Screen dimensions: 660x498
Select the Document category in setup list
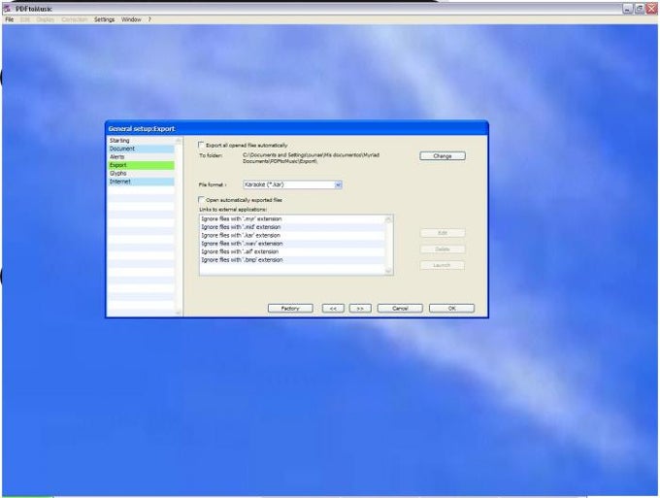point(141,149)
